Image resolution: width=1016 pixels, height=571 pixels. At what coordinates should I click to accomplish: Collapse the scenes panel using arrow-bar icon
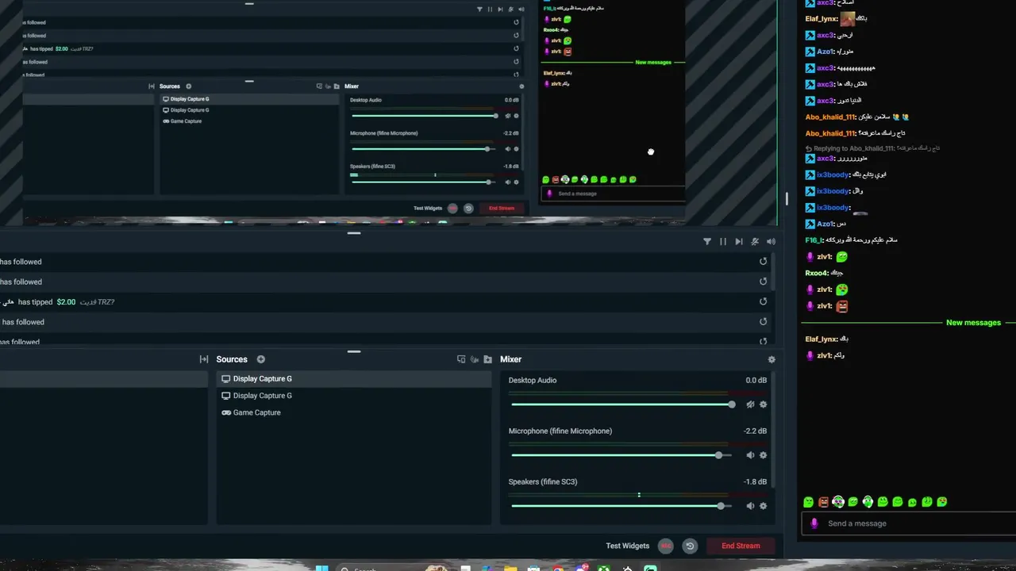click(204, 359)
